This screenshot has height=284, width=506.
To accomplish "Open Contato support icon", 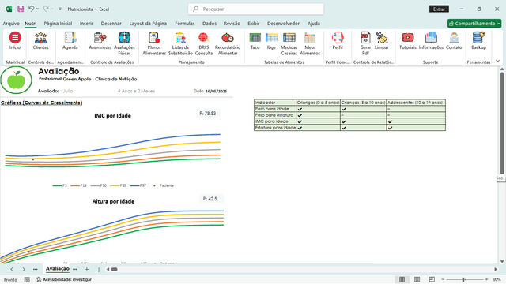I will click(454, 41).
